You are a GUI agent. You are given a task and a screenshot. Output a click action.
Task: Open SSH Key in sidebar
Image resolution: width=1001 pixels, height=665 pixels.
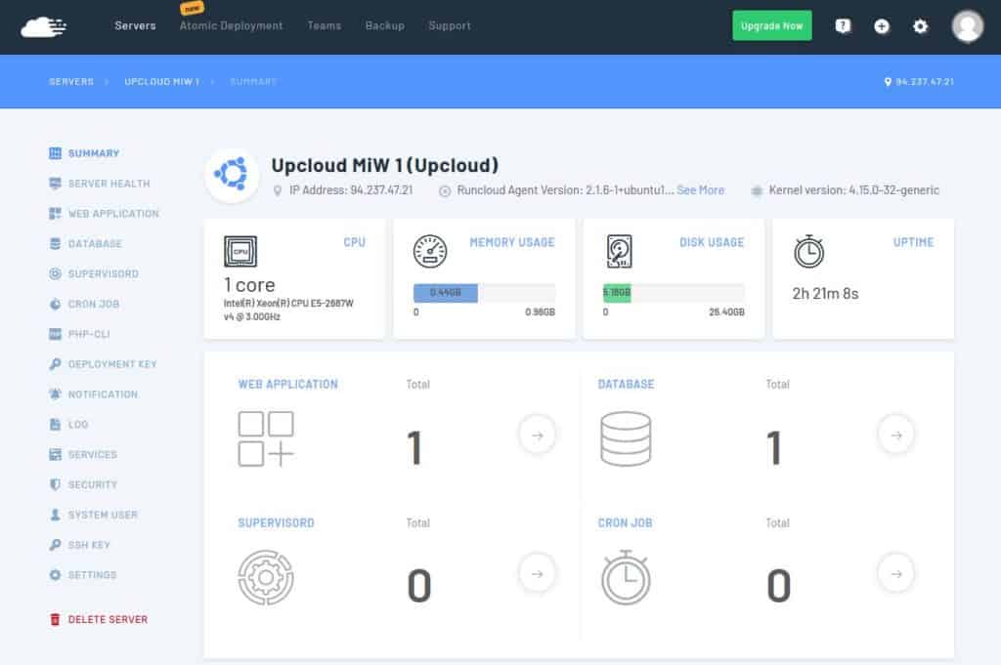(x=89, y=545)
